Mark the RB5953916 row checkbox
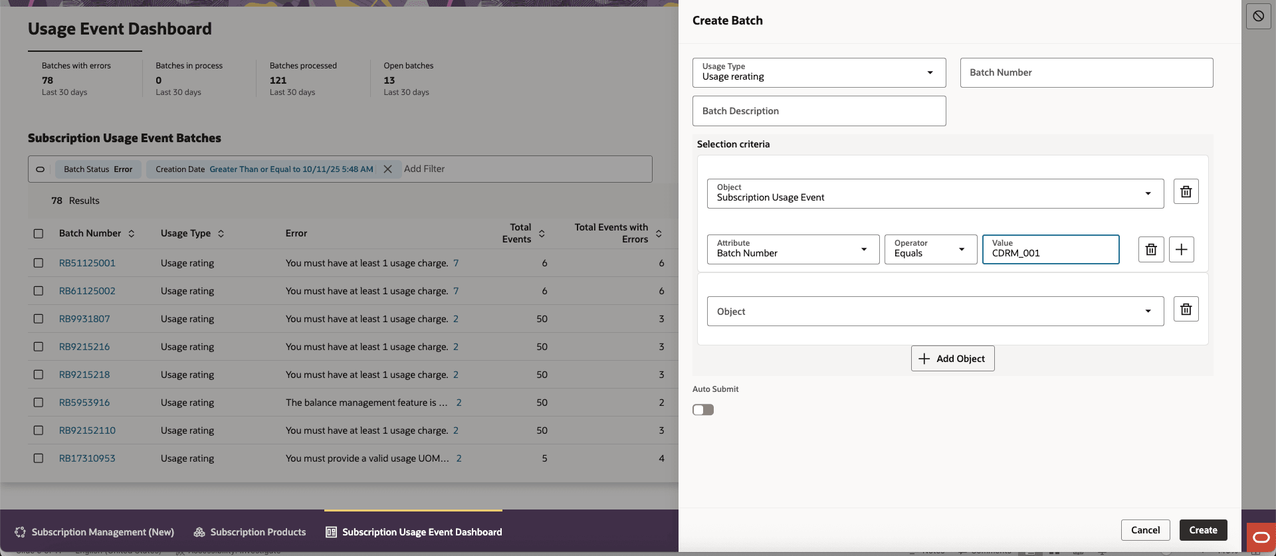Viewport: 1276px width, 556px height. pos(39,403)
